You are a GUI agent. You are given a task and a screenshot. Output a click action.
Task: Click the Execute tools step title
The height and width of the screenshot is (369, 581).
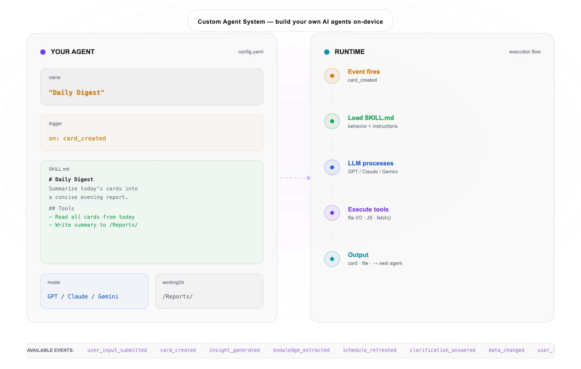coord(368,209)
